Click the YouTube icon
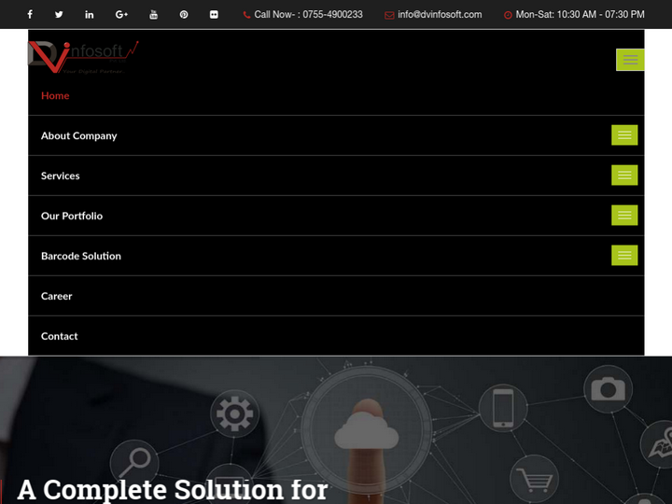 pyautogui.click(x=153, y=15)
